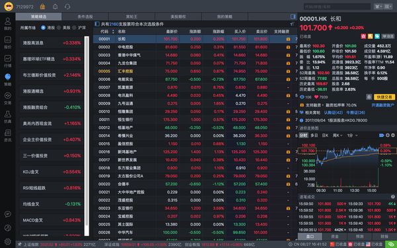
Task: Switch to 财报 tab at bottom
Action: click(x=384, y=236)
